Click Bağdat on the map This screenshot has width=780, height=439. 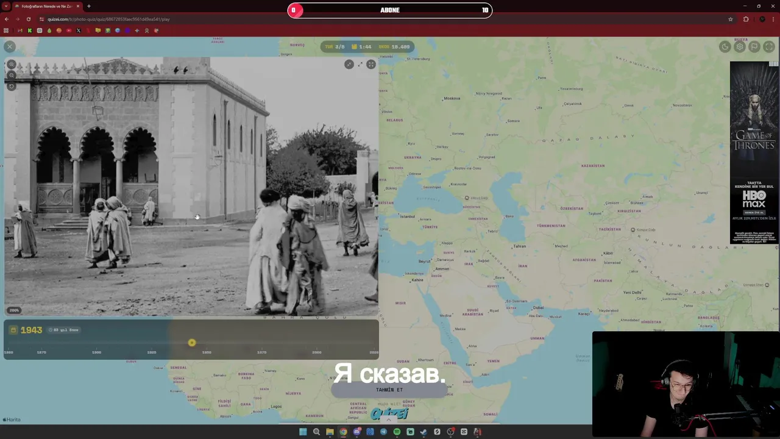pyautogui.click(x=483, y=261)
